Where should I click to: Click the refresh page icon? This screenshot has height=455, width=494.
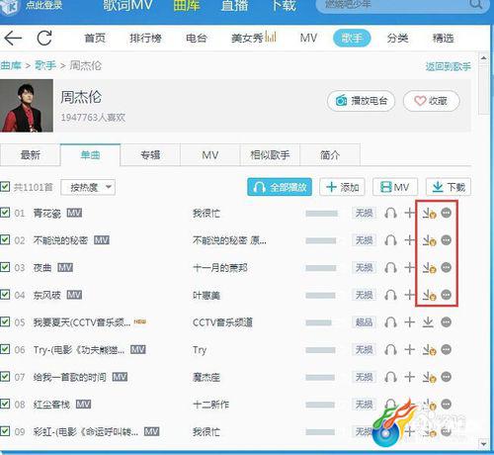(44, 38)
